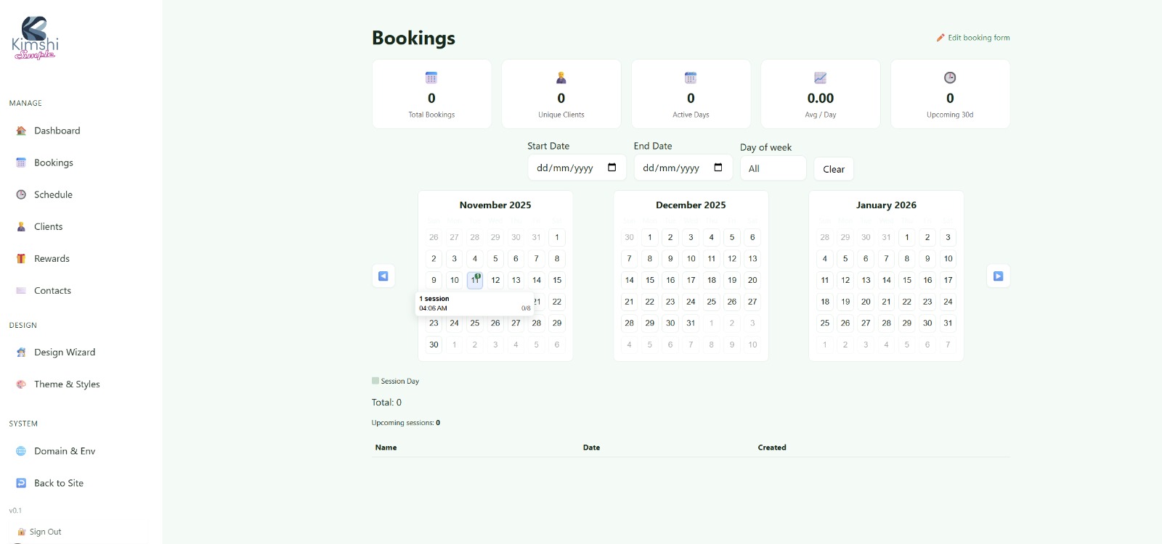Focus the Start Date field

[x=577, y=168]
